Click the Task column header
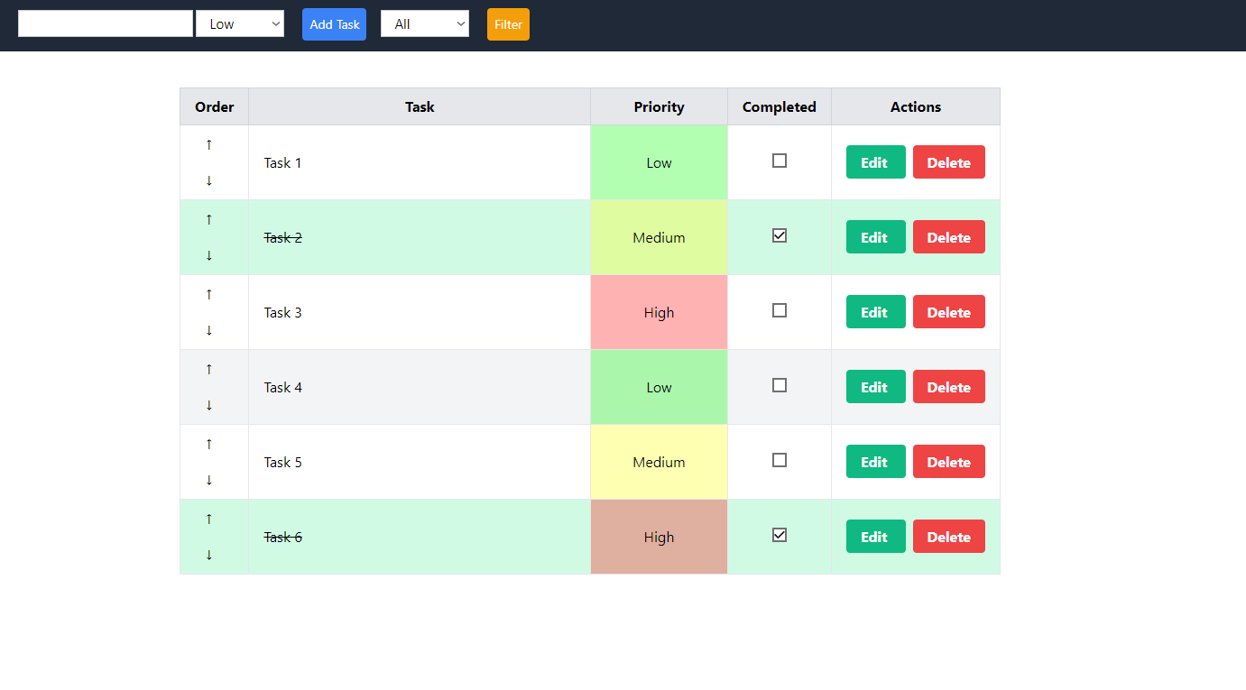1246x690 pixels. click(x=420, y=106)
